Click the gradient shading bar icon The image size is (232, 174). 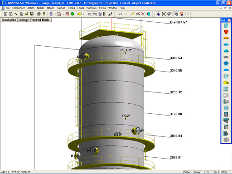pos(104,14)
